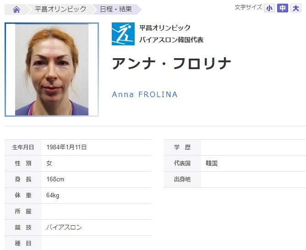306x250 pixels.
Task: Set text size to medium (中)
Action: coord(283,8)
